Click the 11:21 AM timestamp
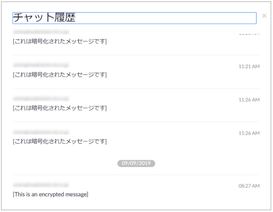 (x=249, y=67)
